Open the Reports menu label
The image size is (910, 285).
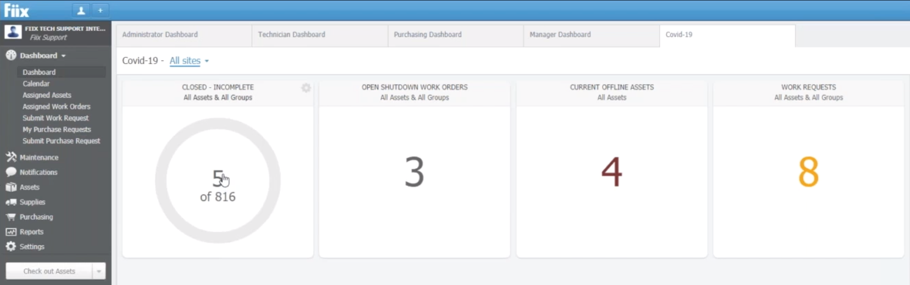[31, 232]
